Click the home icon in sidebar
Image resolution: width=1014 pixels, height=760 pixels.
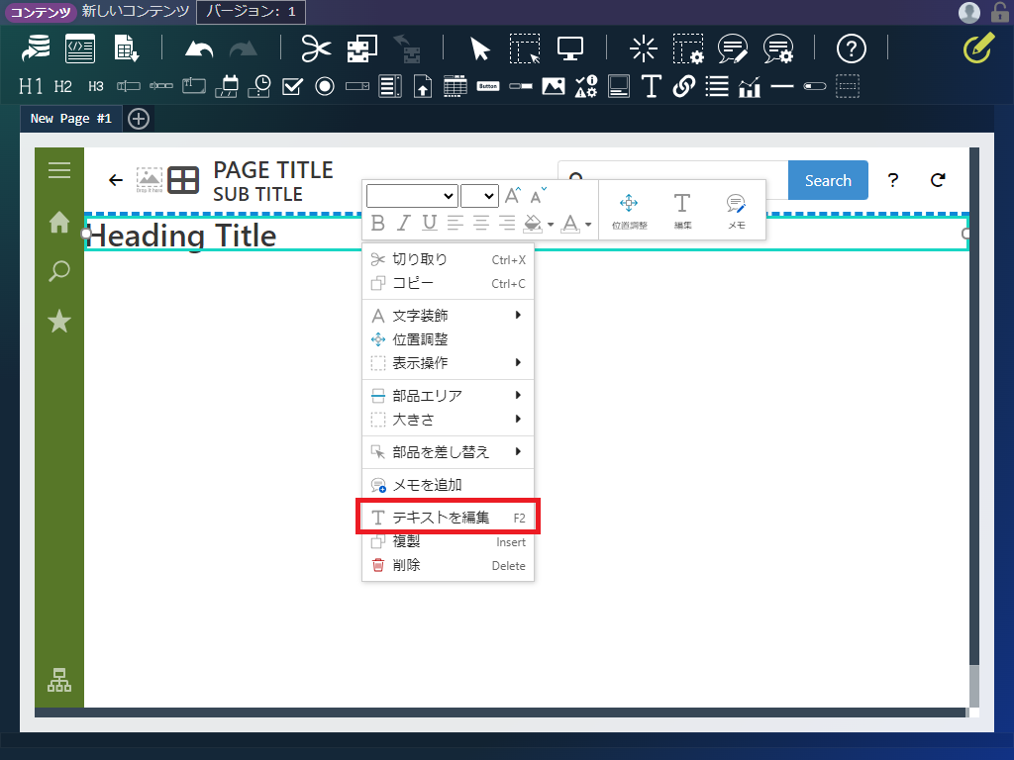(x=59, y=222)
